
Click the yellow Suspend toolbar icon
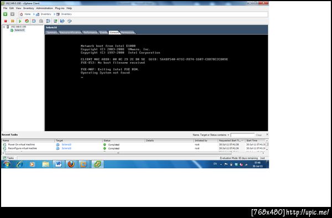pos(13,21)
